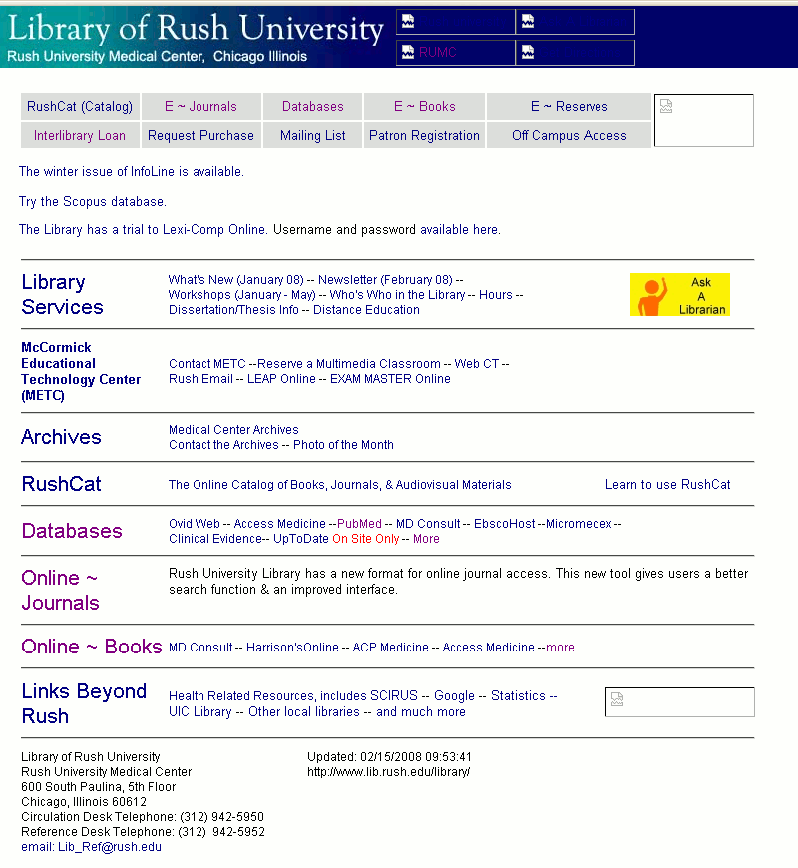Open the E ~ Books nav tab

point(425,107)
